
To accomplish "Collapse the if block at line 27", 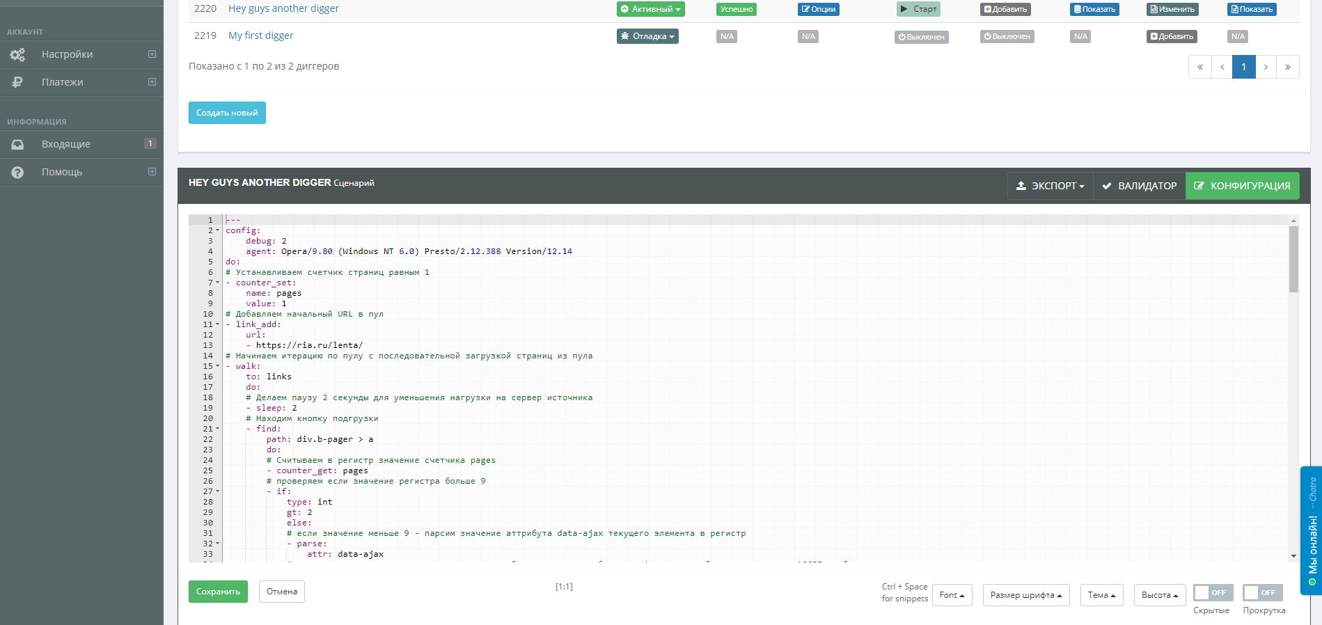I will click(217, 491).
